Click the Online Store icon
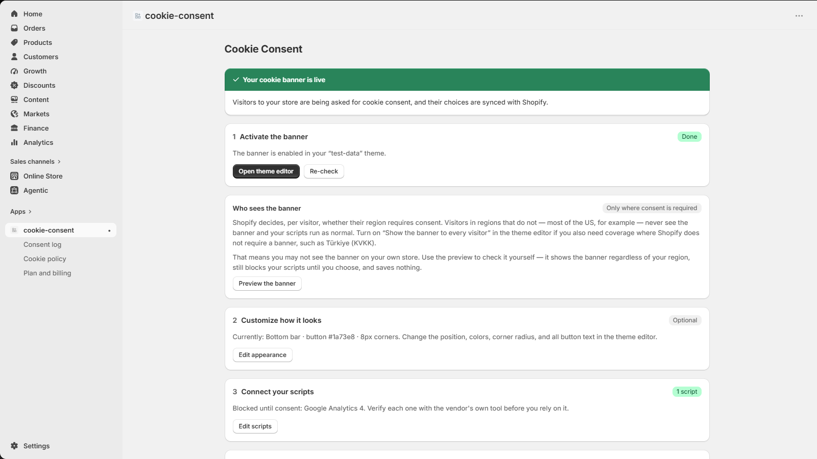The image size is (817, 459). pos(14,176)
